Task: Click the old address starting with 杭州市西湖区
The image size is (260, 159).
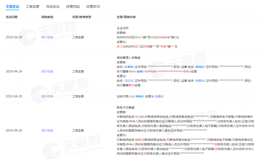Action: pyautogui.click(x=148, y=37)
